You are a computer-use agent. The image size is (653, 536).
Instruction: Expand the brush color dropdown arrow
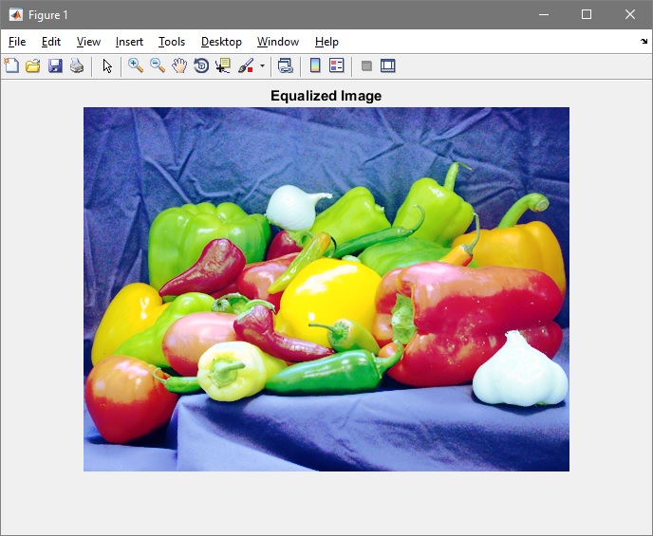click(x=262, y=66)
